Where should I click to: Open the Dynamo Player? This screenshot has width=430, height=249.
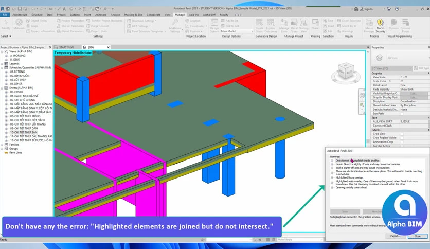[405, 26]
